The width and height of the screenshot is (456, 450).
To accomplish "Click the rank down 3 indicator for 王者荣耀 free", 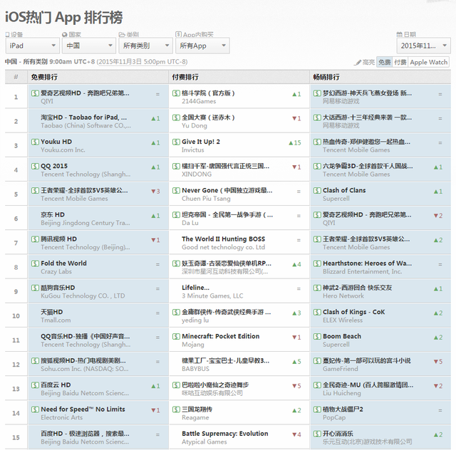I will (155, 192).
